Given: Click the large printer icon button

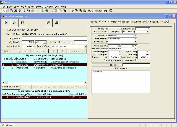Looking at the screenshot, I should point(57,23).
